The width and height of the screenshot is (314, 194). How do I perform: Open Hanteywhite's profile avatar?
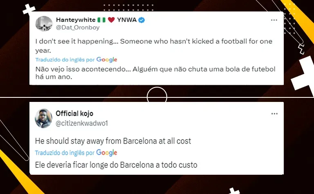coord(44,24)
